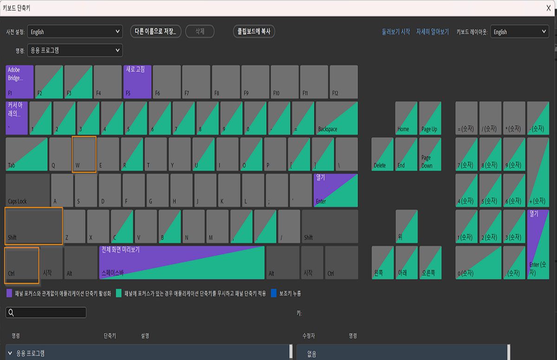Click the F1 Adobe Bridge key
The width and height of the screenshot is (557, 360).
pyautogui.click(x=19, y=82)
